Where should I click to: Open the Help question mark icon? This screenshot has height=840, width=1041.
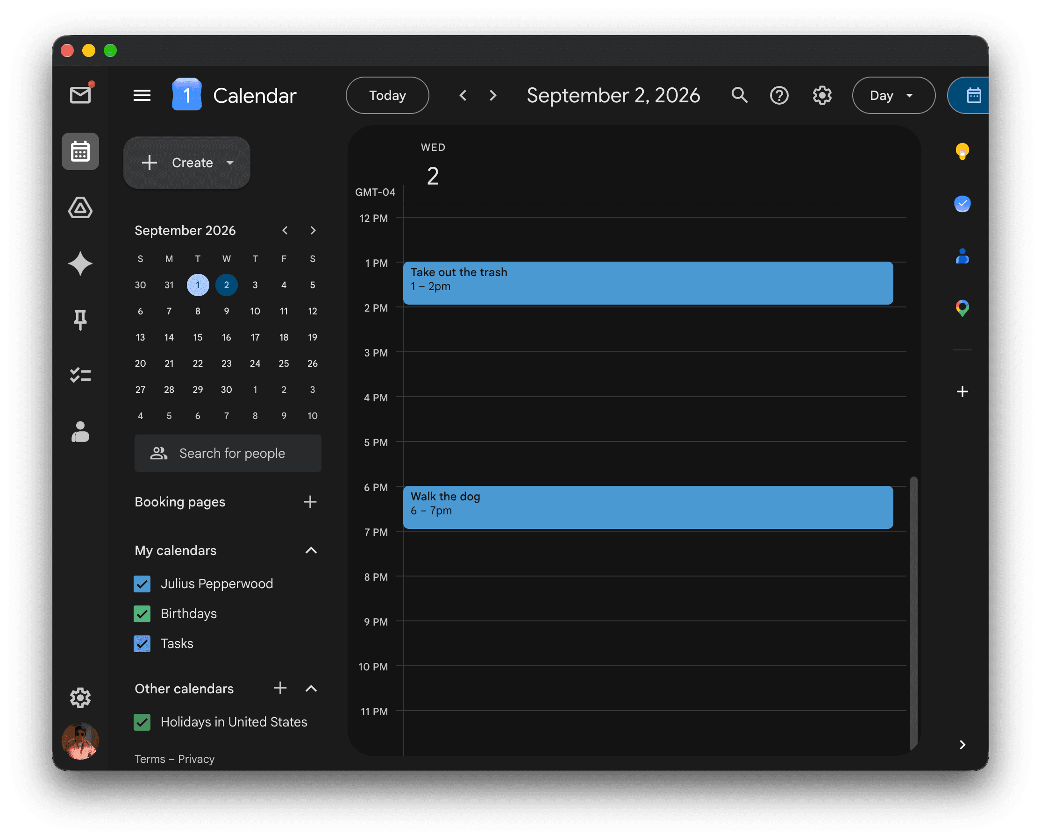pos(779,95)
